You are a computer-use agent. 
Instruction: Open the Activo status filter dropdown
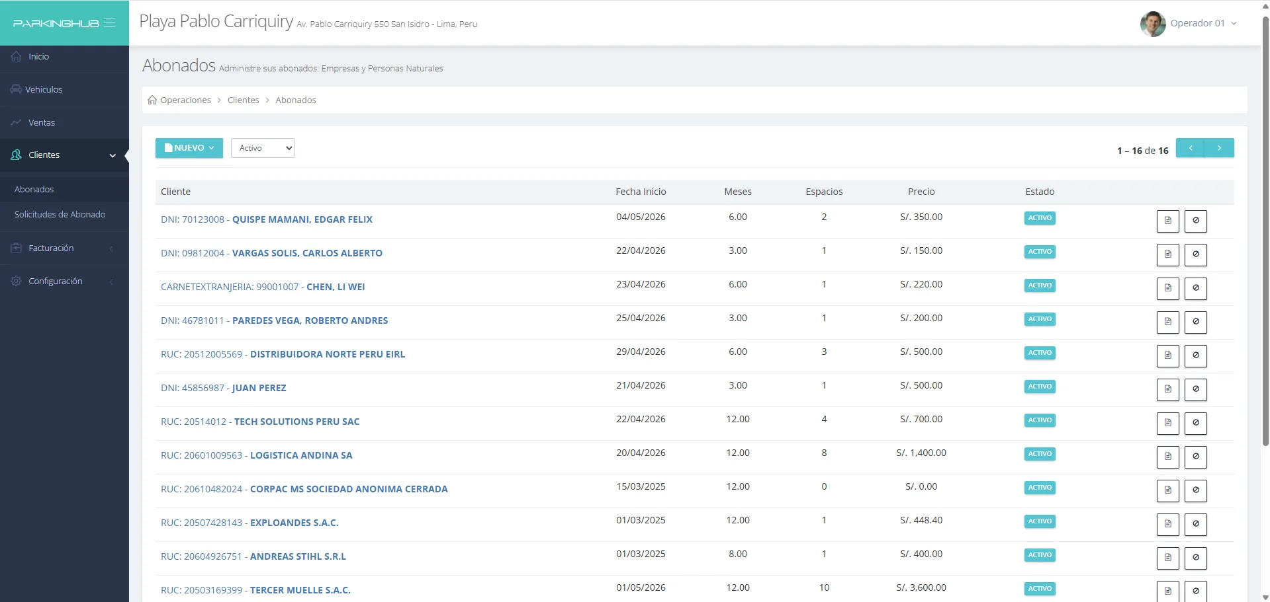click(x=263, y=148)
